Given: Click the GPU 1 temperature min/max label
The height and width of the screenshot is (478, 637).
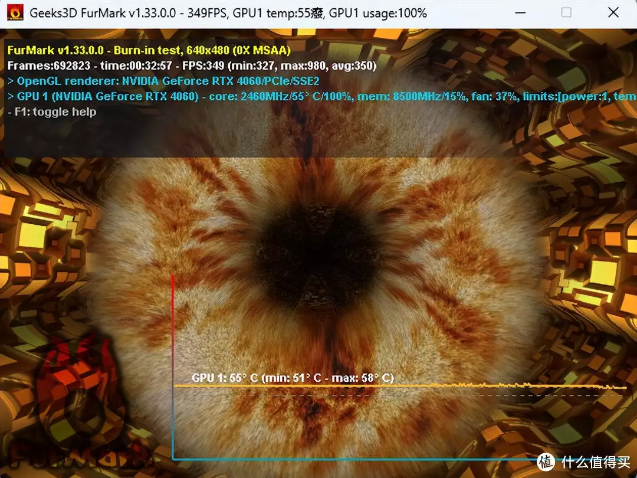Looking at the screenshot, I should tap(293, 378).
